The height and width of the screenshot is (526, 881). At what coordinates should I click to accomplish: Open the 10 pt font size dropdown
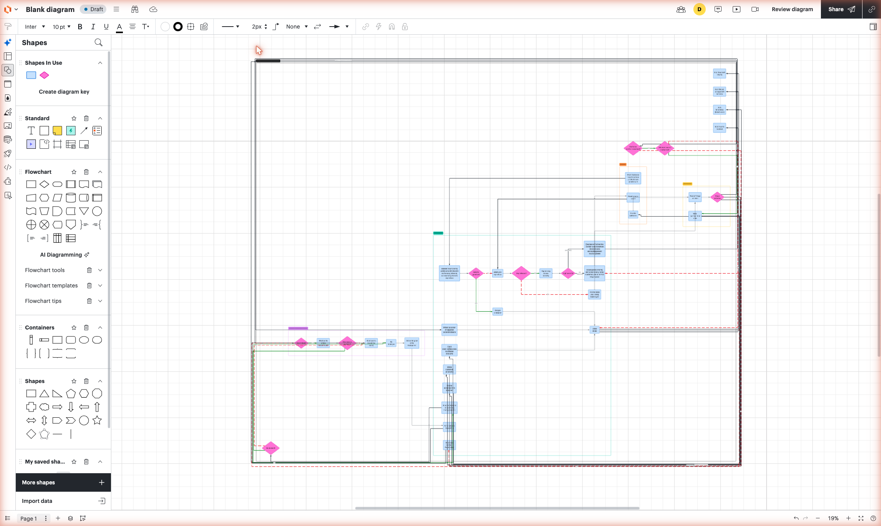(62, 27)
